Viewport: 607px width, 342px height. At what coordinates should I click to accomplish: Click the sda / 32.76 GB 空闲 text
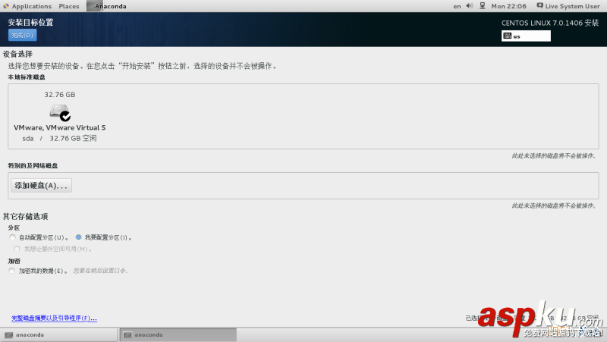pyautogui.click(x=60, y=139)
